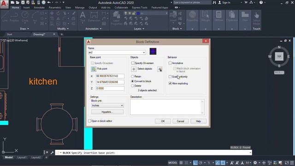The width and height of the screenshot is (295, 166).
Task: Click the help question mark icon
Action: pyautogui.click(x=261, y=2)
